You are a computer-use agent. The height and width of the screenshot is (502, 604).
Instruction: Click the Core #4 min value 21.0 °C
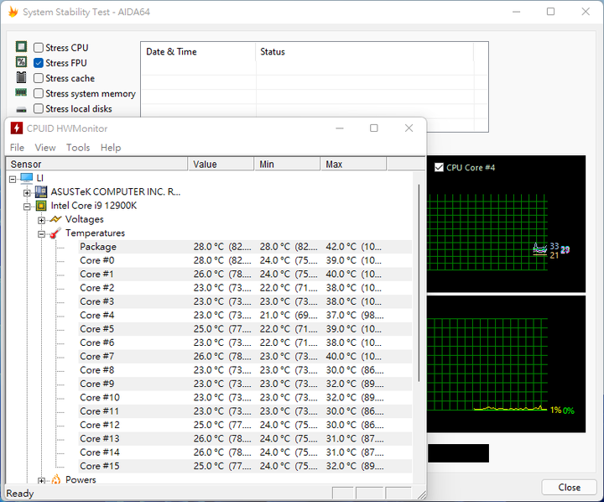[x=274, y=316]
